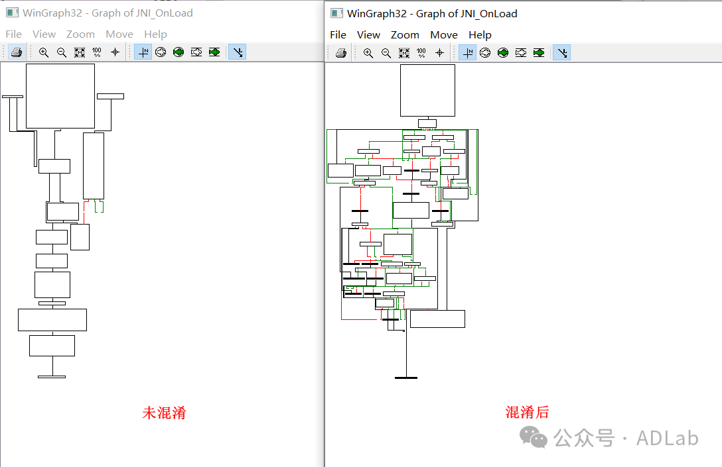Zoom in using left window's magnifier icon
The width and height of the screenshot is (722, 467).
click(x=43, y=52)
